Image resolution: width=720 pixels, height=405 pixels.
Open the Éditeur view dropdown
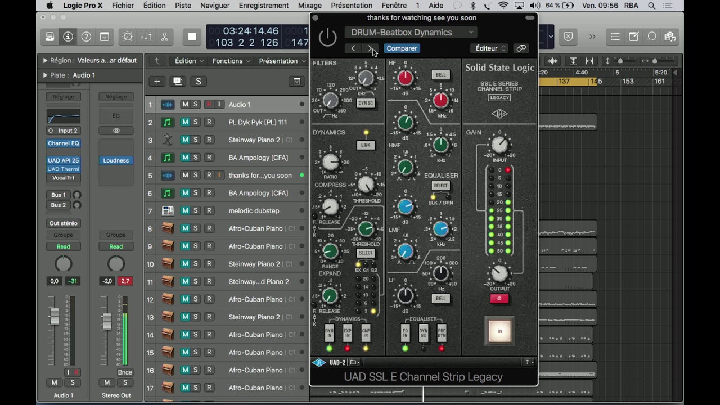[489, 48]
